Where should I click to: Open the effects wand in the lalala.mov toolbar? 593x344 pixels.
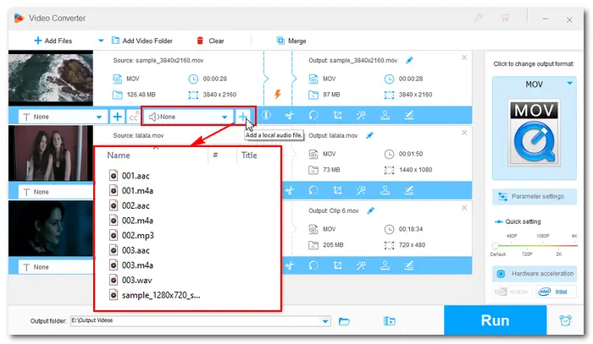pyautogui.click(x=361, y=190)
